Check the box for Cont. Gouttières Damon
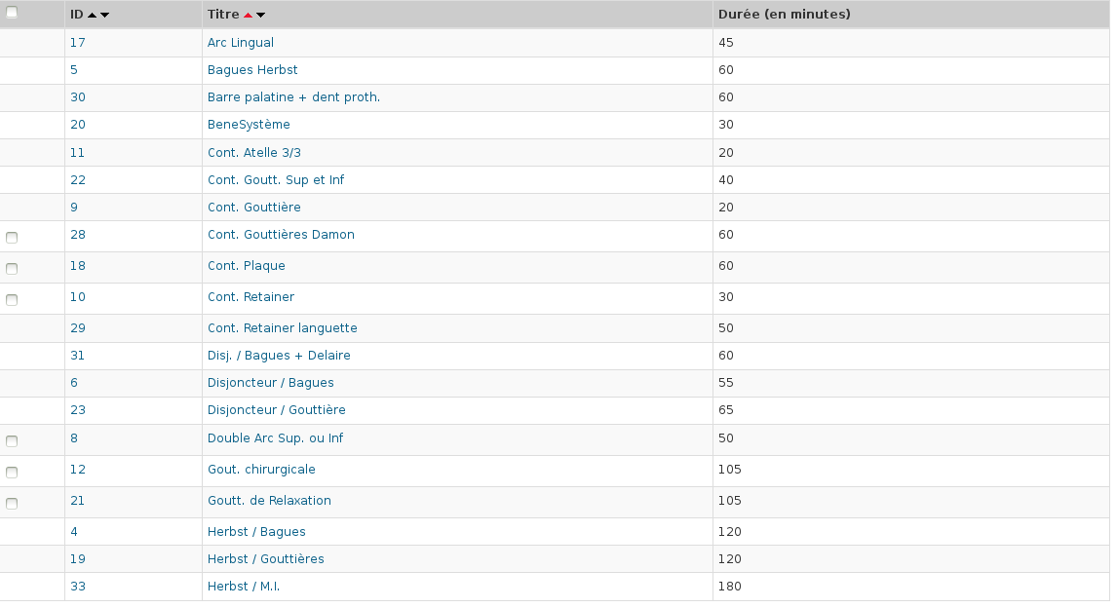 [x=12, y=238]
